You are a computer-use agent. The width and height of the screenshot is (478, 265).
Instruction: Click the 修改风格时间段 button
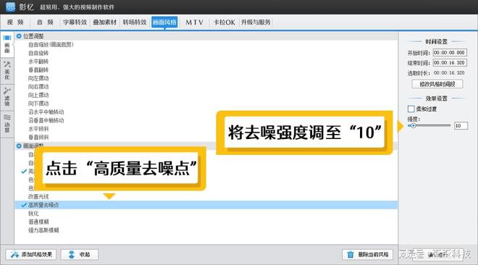437,84
